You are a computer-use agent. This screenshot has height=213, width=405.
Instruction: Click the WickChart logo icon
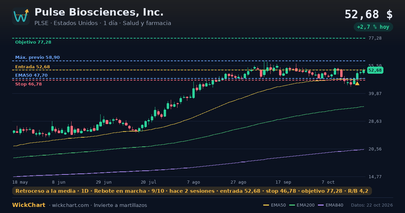21,16
